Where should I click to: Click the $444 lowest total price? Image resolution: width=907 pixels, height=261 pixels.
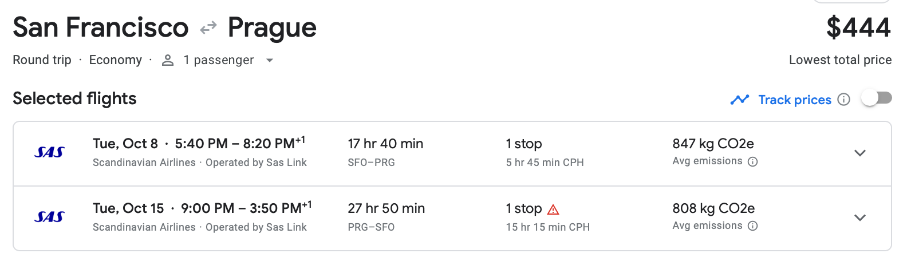pyautogui.click(x=858, y=27)
